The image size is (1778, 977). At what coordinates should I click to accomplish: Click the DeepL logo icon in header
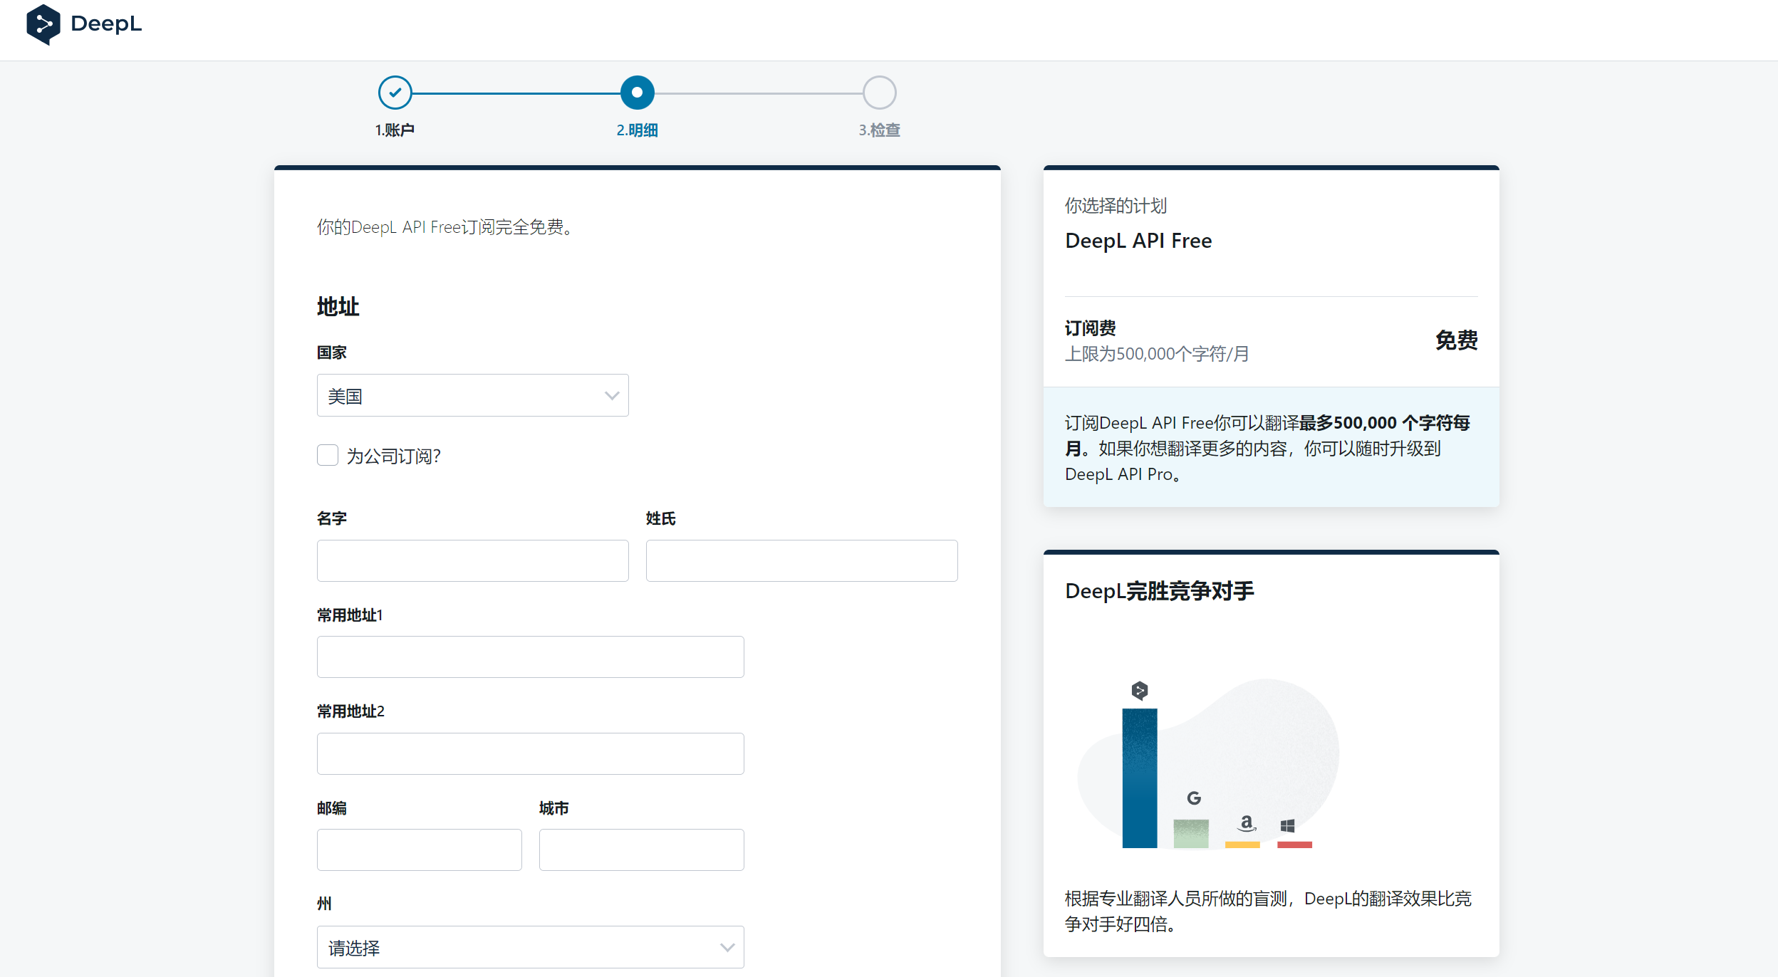(43, 24)
